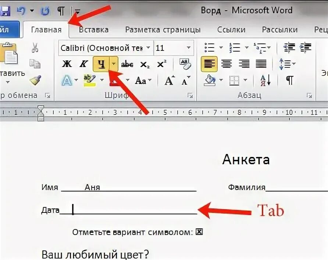Expand the Вставить paste options arrow

[x=8, y=82]
